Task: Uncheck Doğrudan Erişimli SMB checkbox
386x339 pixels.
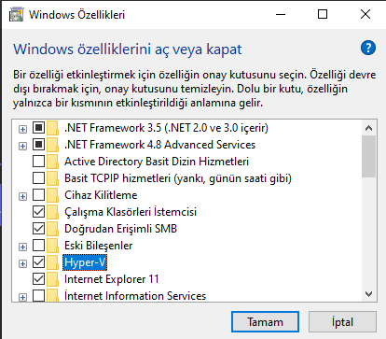Action: 38,229
